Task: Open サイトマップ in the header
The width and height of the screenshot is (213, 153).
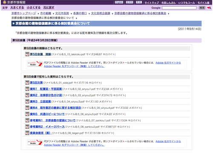Action: click(x=152, y=3)
